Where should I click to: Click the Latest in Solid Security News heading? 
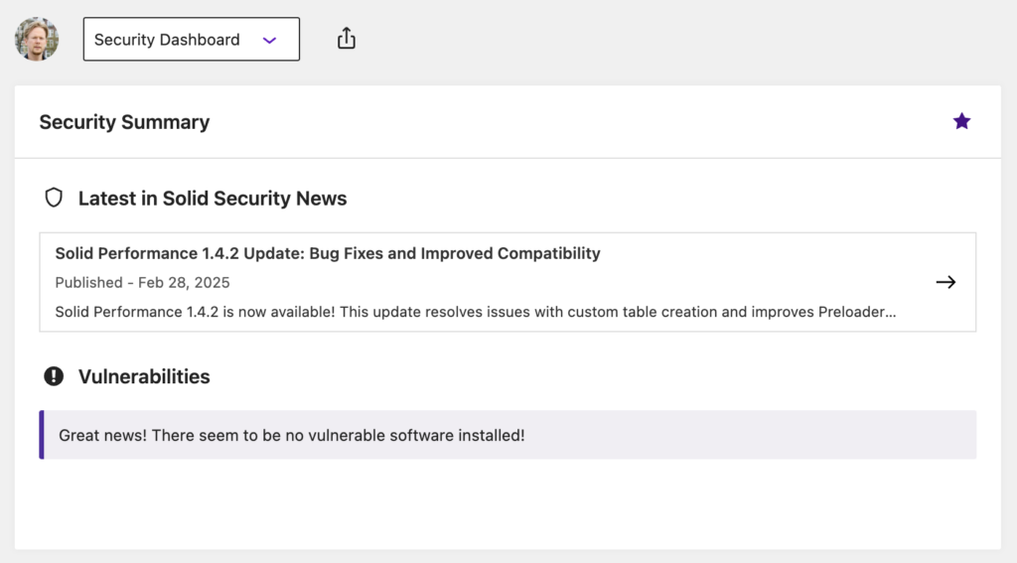pyautogui.click(x=213, y=199)
